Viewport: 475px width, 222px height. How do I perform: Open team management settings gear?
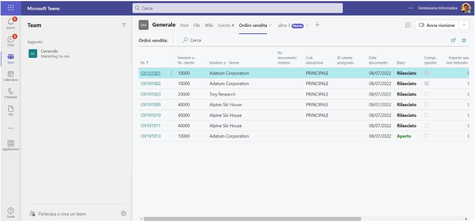123,214
